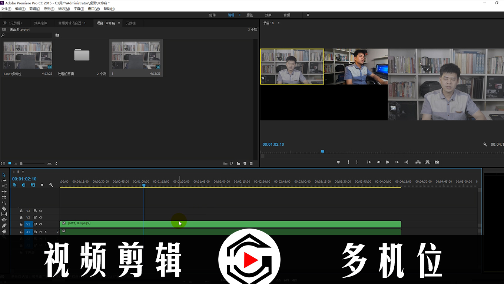Toggle lock on track V2
The width and height of the screenshot is (504, 284).
coord(21,218)
